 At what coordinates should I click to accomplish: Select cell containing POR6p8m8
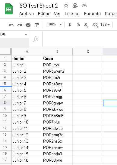point(57,116)
